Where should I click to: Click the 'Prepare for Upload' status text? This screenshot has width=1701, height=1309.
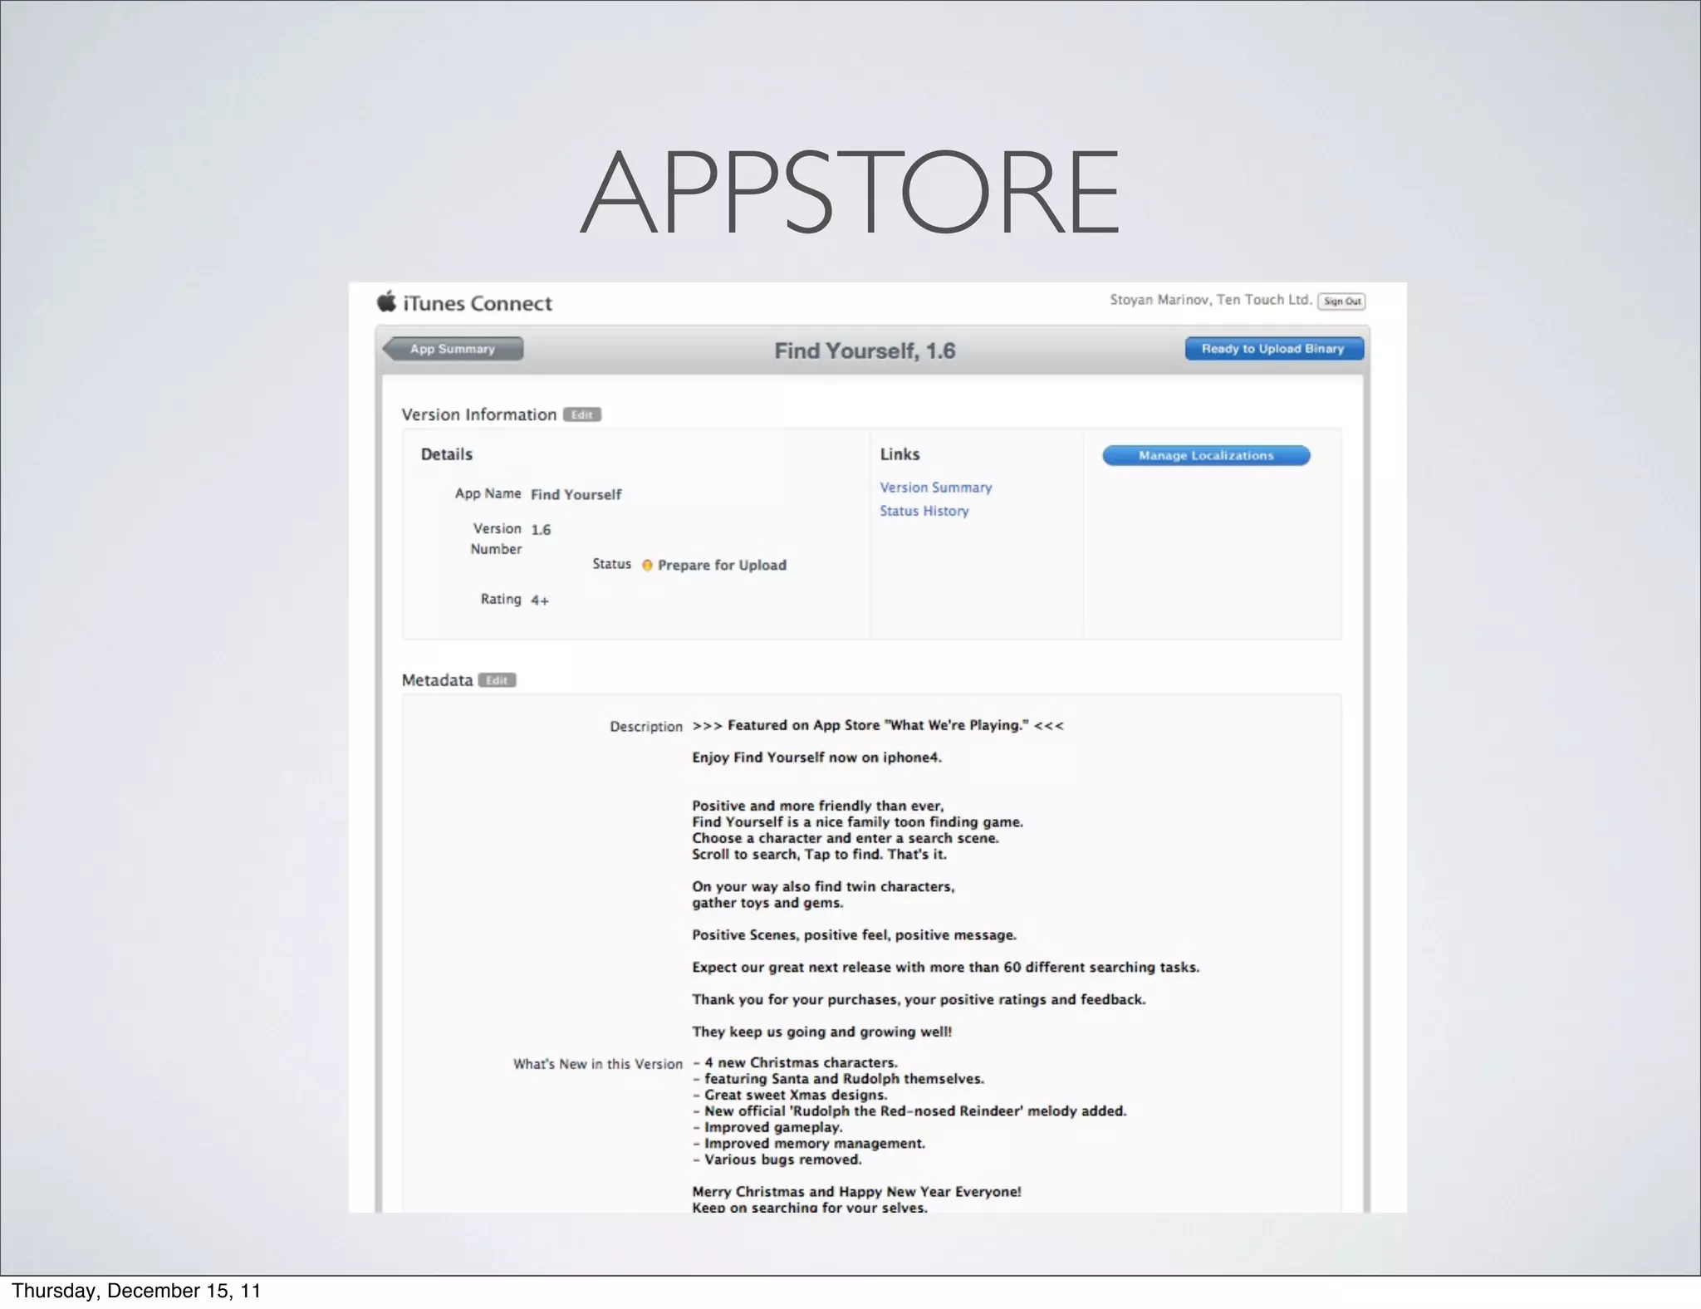click(x=722, y=565)
